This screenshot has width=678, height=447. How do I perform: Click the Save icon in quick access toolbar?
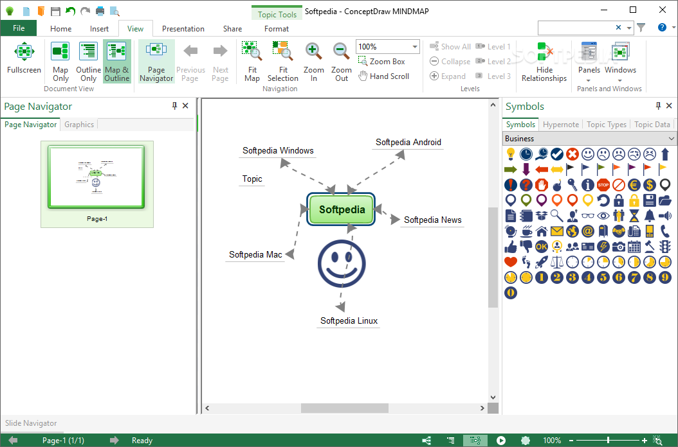point(55,11)
